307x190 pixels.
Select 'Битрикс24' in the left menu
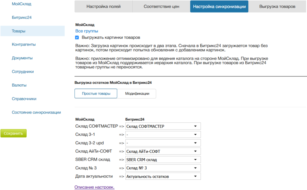click(x=22, y=18)
